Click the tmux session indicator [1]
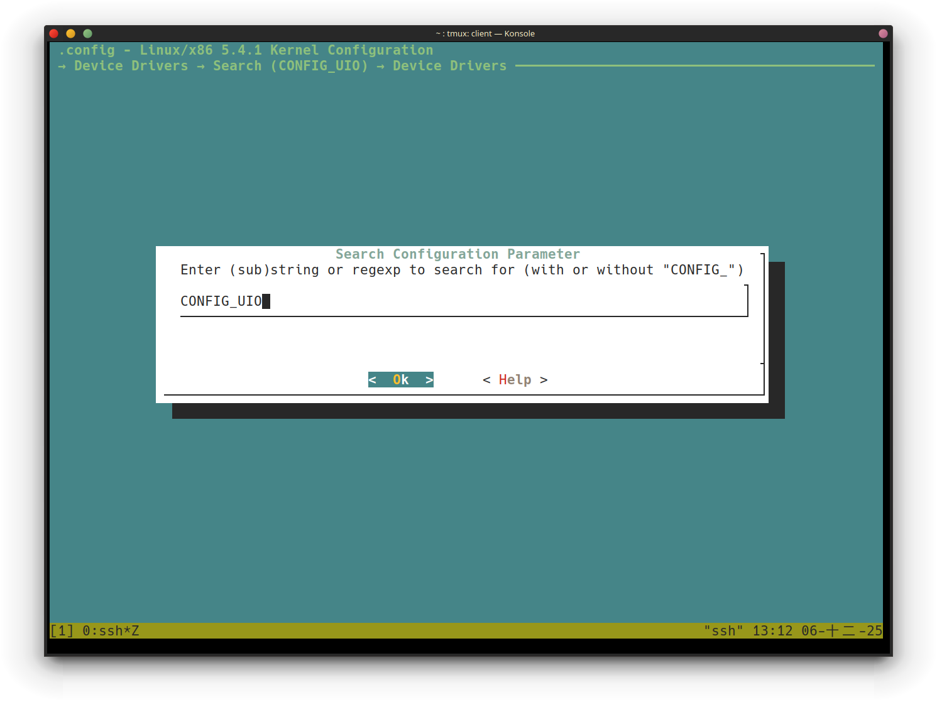 pyautogui.click(x=62, y=631)
